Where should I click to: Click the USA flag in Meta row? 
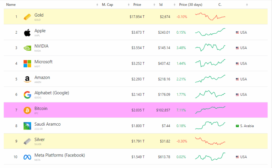[237, 157]
